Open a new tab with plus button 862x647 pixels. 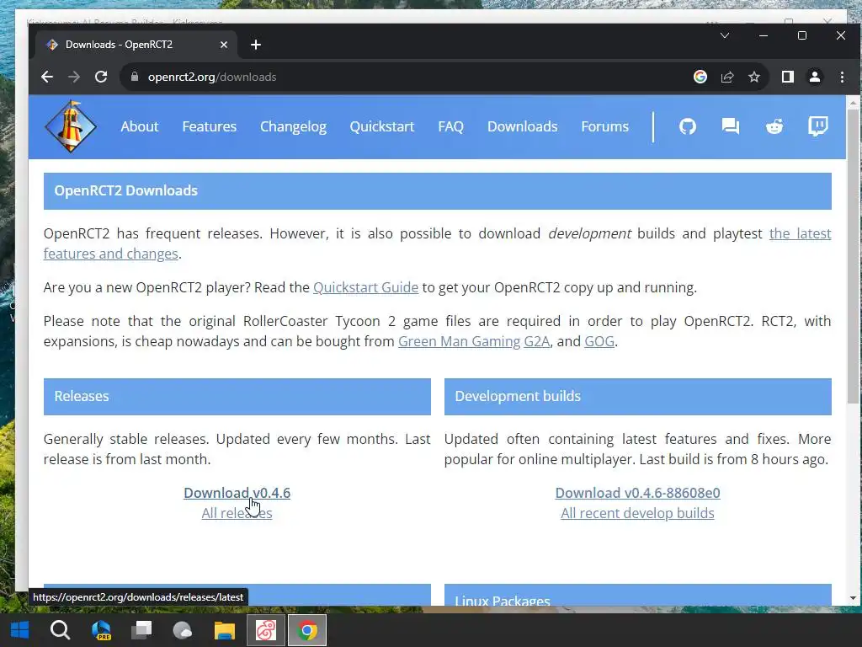point(256,45)
